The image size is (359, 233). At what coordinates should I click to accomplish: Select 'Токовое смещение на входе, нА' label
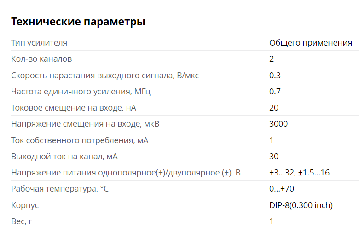click(74, 108)
